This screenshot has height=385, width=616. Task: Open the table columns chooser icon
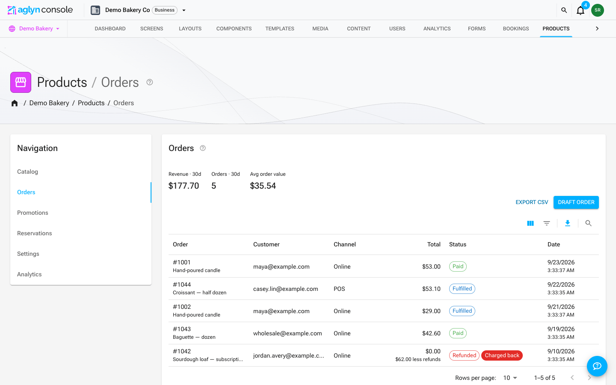[530, 223]
